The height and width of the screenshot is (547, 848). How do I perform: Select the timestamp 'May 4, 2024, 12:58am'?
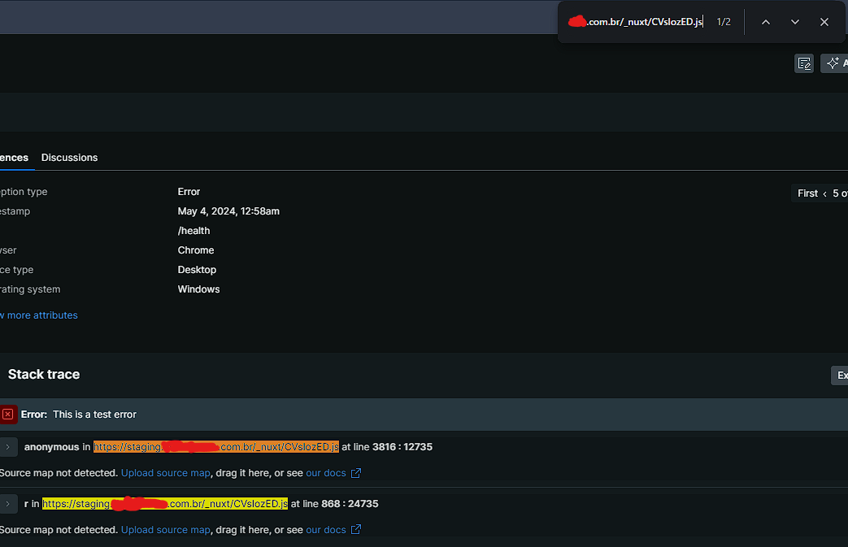click(228, 211)
